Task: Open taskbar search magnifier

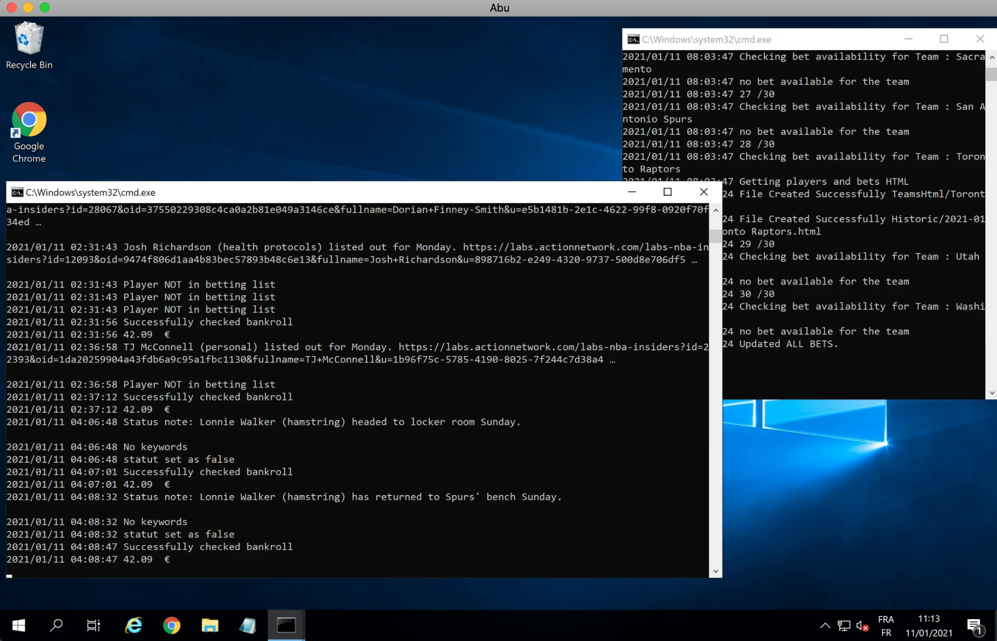Action: 56,625
